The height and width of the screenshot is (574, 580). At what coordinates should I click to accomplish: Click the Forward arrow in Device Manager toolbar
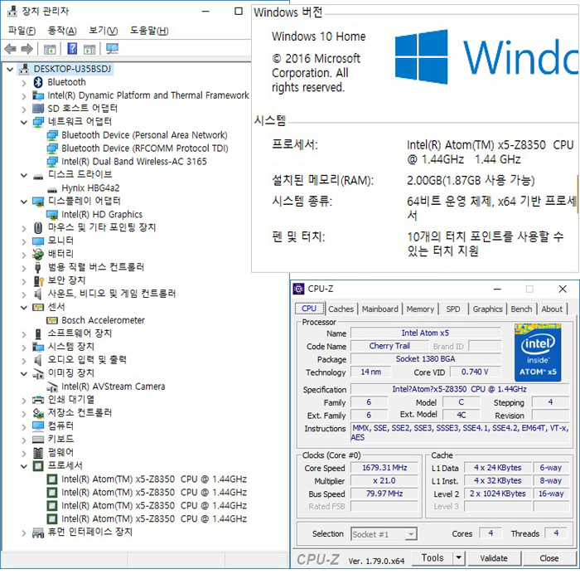tap(27, 49)
